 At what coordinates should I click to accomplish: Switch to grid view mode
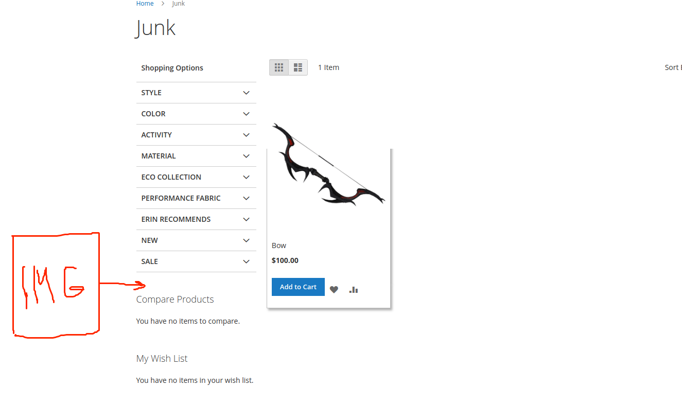click(x=279, y=67)
